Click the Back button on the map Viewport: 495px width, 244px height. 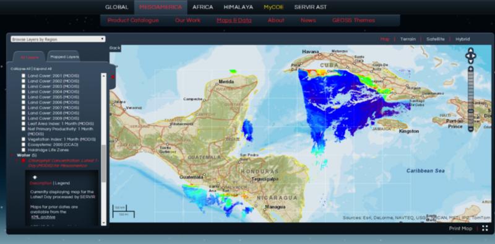[x=115, y=48]
